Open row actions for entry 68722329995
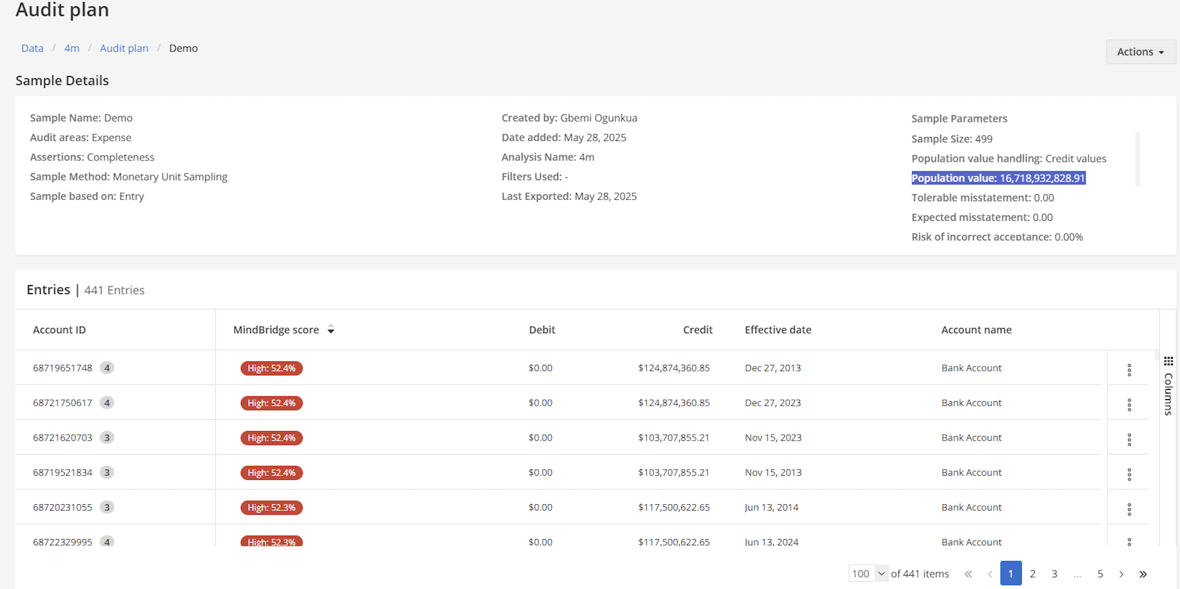Image resolution: width=1180 pixels, height=589 pixels. coord(1129,542)
